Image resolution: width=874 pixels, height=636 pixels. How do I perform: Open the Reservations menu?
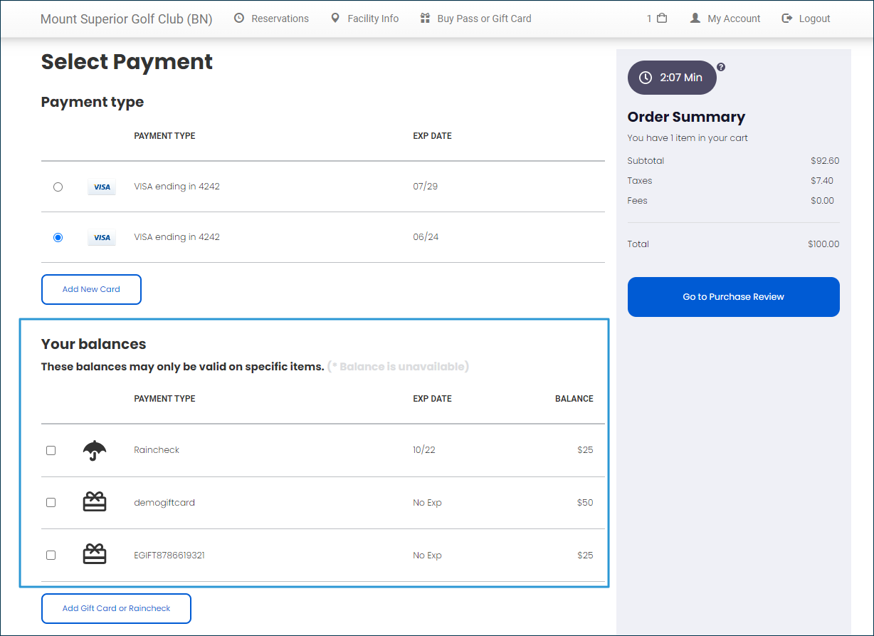271,19
